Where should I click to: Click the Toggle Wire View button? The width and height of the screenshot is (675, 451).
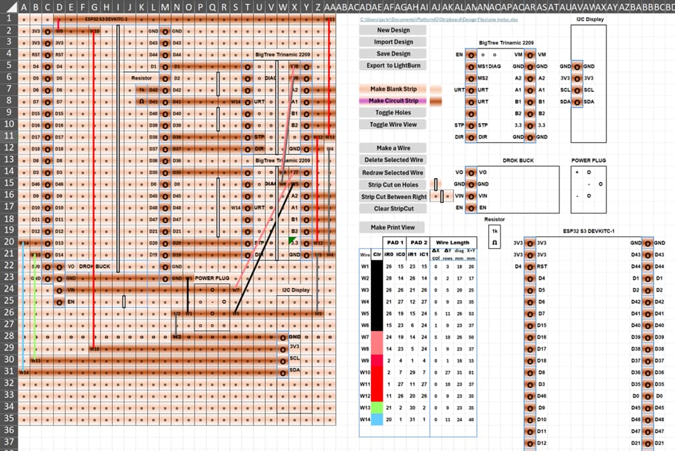(x=393, y=125)
